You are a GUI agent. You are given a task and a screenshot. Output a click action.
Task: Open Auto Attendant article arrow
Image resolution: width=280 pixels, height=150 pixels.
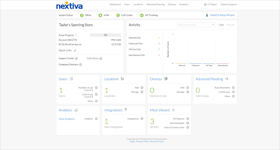click(188, 123)
